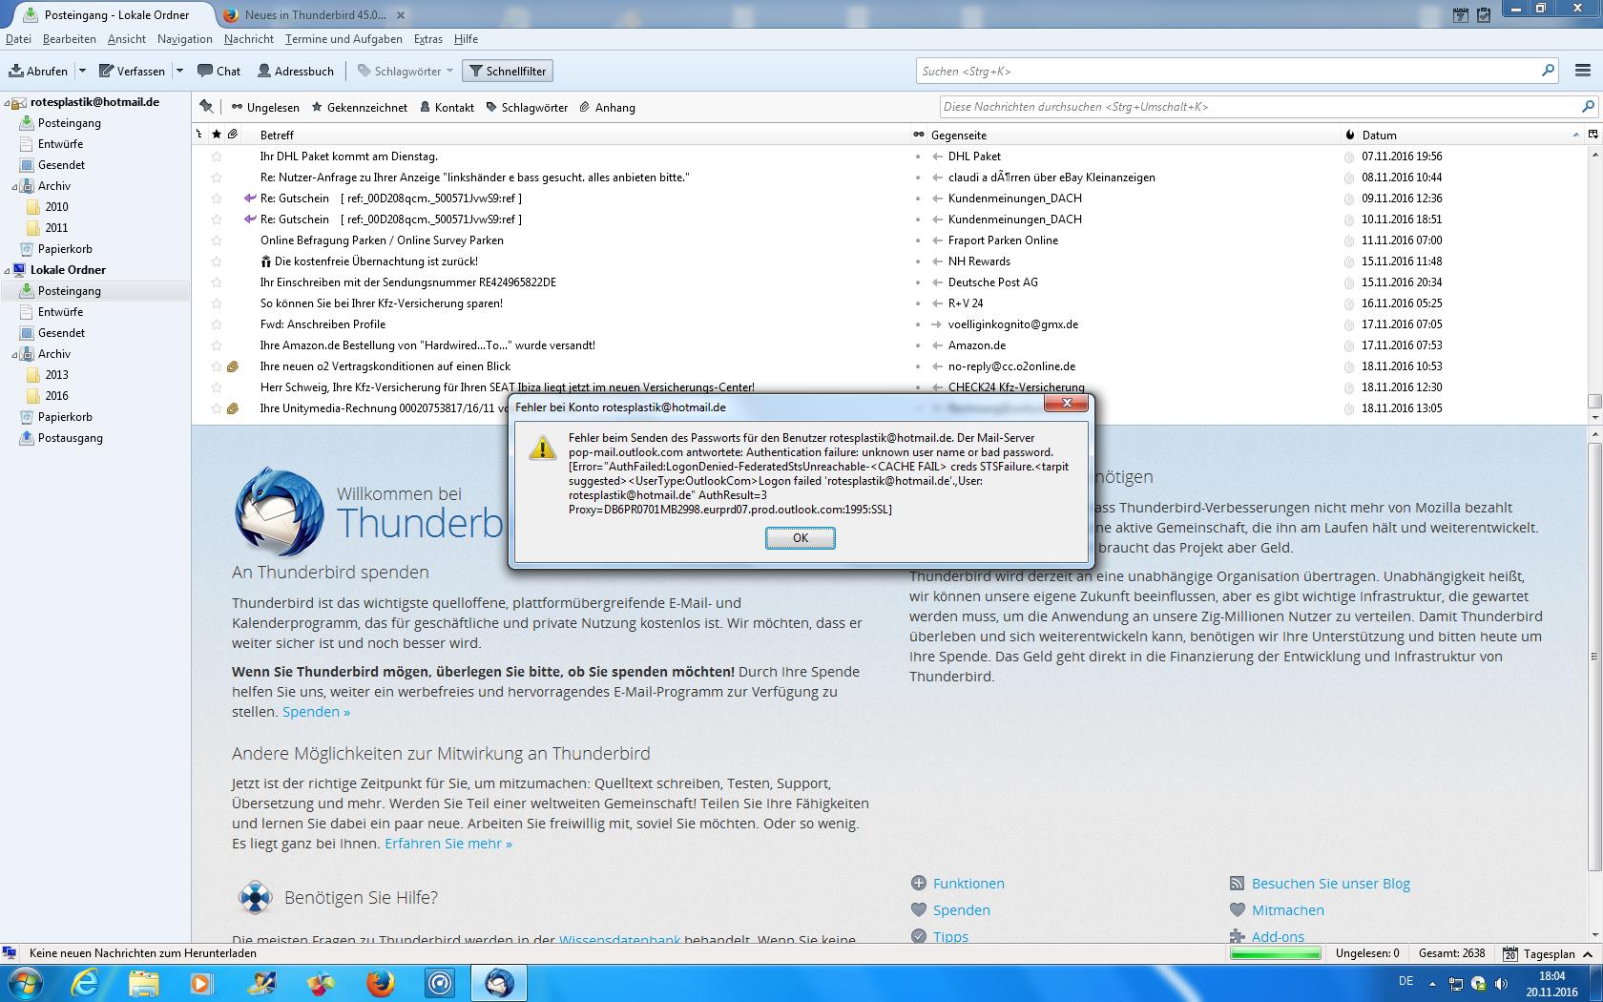The height and width of the screenshot is (1002, 1603).
Task: Open the Schlagwörter dropdown in the toolbar
Action: (x=403, y=70)
